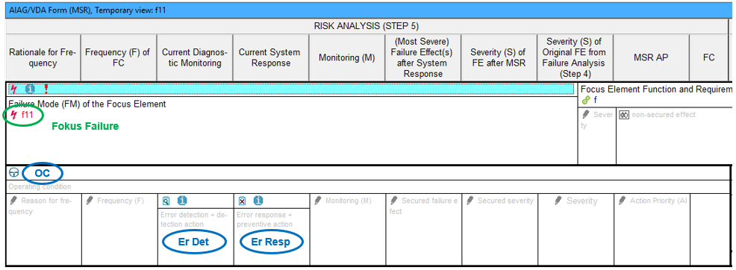Click the MSR AP column header

coord(651,57)
